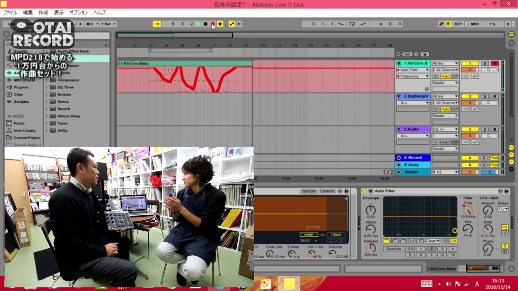Jump to previous locator arrow

[399, 54]
